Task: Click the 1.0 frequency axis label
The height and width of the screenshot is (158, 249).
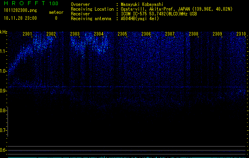Action: pos(3,71)
